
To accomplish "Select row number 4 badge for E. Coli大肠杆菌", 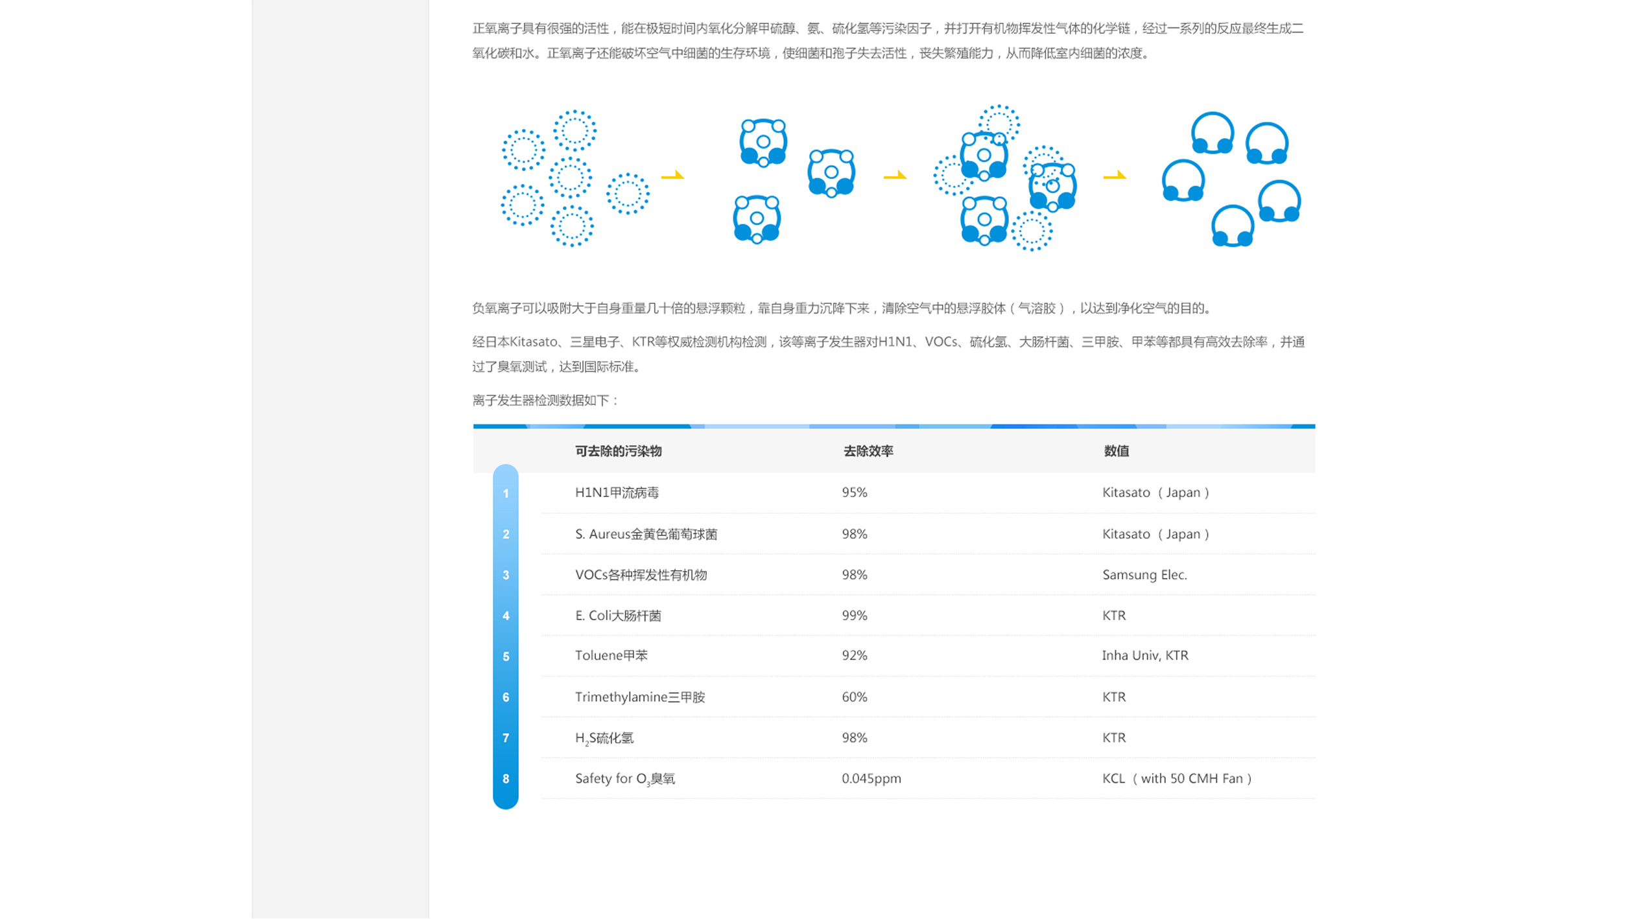I will point(506,615).
